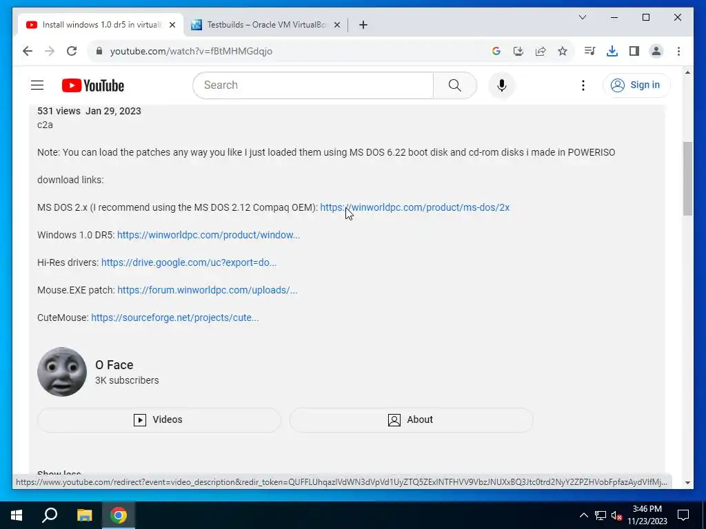Expand tab search dropdown
Image resolution: width=706 pixels, height=529 pixels.
point(582,17)
